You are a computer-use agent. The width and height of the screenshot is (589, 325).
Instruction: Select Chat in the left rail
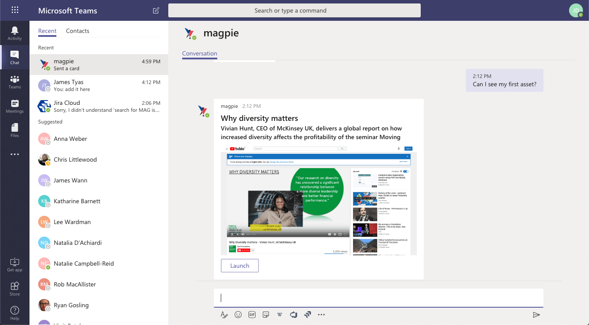point(15,57)
